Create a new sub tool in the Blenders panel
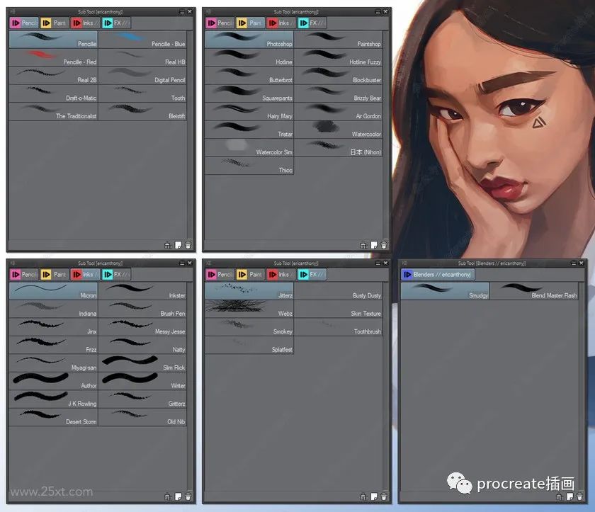This screenshot has width=595, height=512. [571, 496]
